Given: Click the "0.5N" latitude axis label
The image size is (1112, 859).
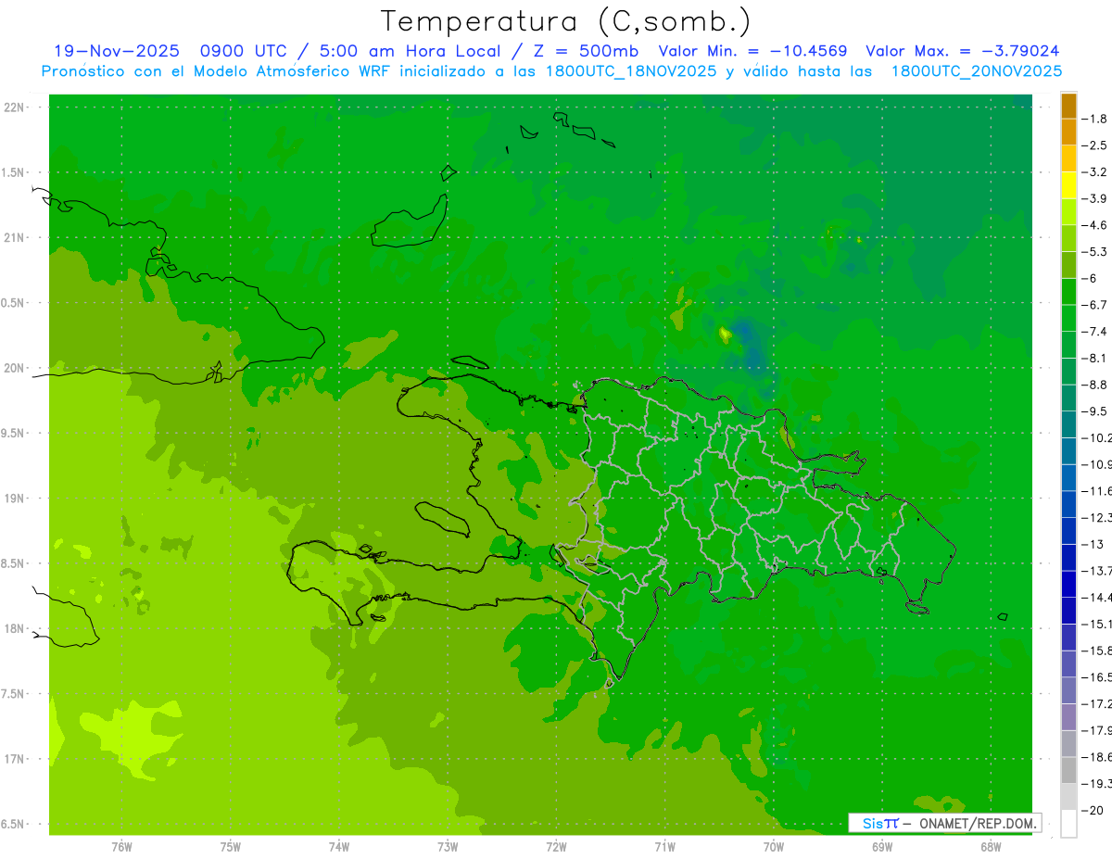Looking at the screenshot, I should pos(13,303).
